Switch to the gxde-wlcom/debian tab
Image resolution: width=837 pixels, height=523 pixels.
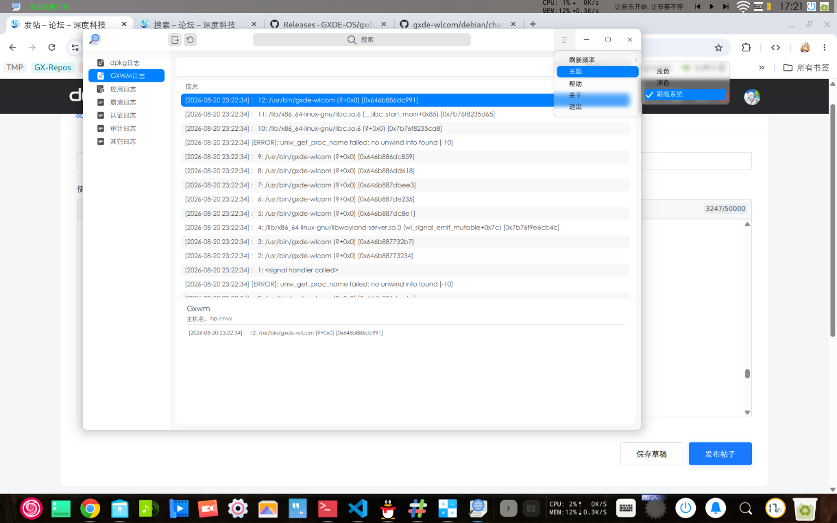458,25
